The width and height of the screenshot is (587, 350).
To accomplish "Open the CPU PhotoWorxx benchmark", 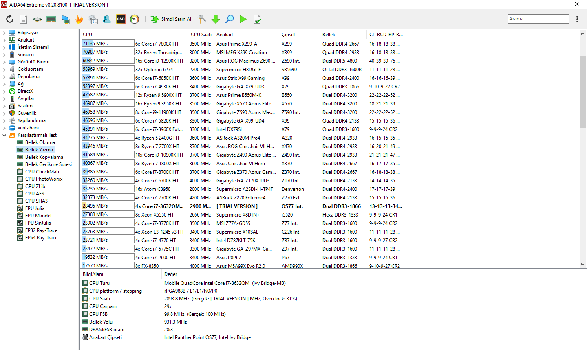I will coord(44,179).
